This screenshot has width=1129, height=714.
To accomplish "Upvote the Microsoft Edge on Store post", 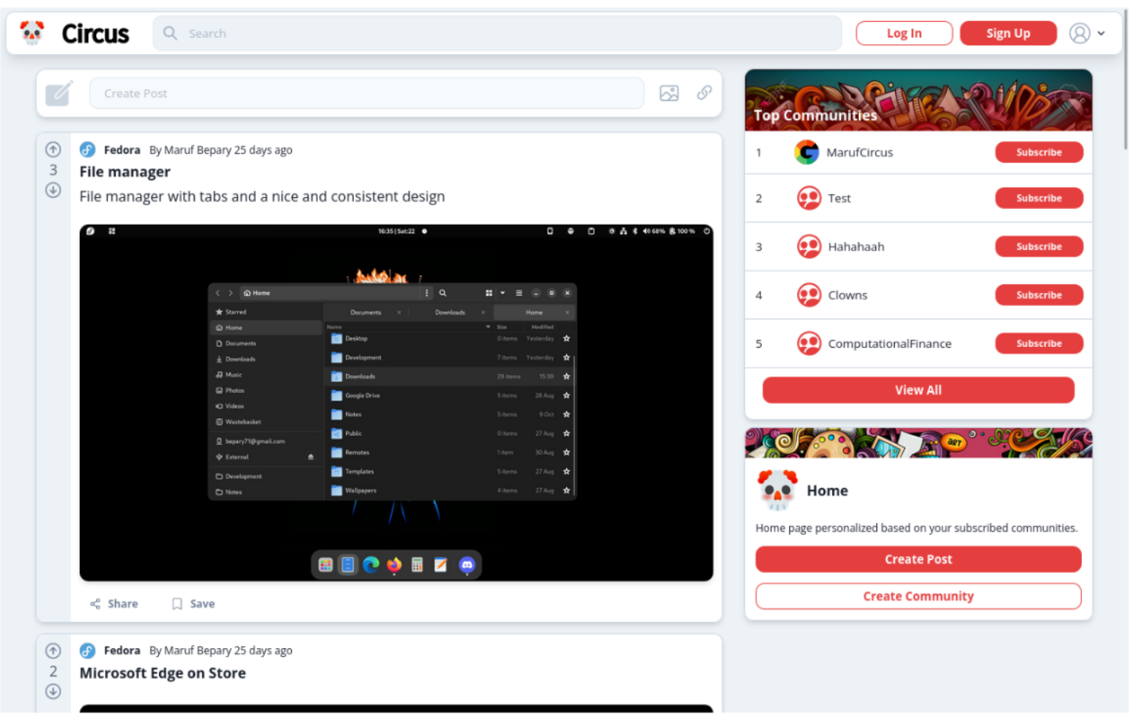I will tap(53, 651).
